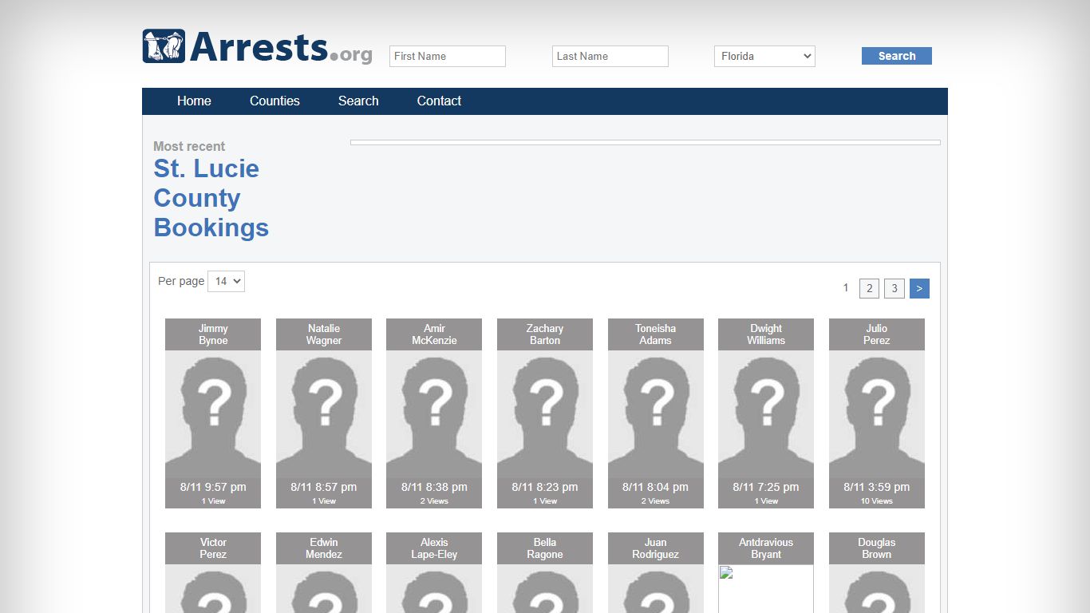Click the 8/11 8:38 pm booking time

(434, 487)
